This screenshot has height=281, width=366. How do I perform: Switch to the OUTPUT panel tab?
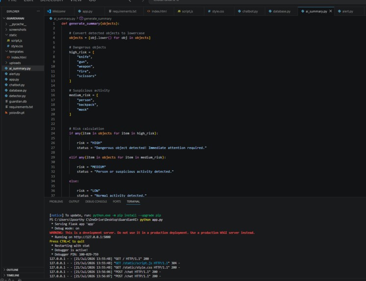click(74, 202)
